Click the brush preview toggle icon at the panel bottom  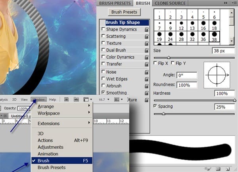pos(208,169)
